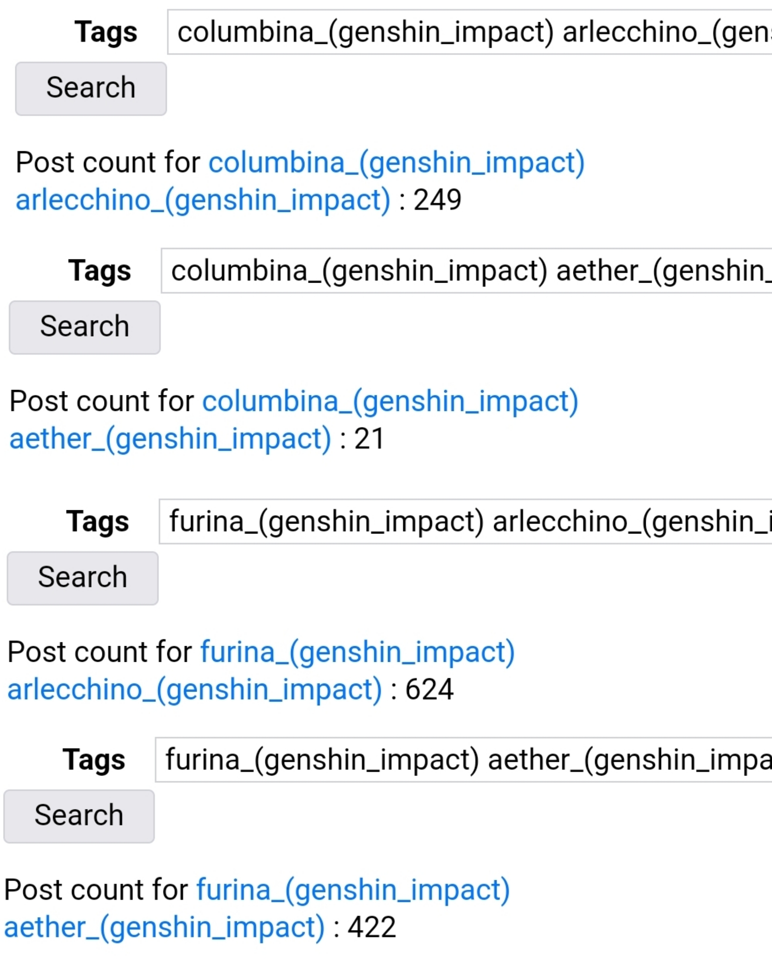Open aether link beside the 422 count
Viewport: 772px width, 965px height.
pyautogui.click(x=164, y=927)
